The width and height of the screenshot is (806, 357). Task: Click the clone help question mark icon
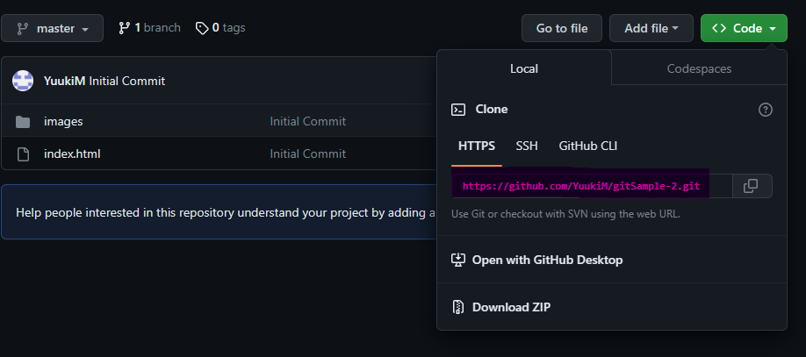(765, 110)
